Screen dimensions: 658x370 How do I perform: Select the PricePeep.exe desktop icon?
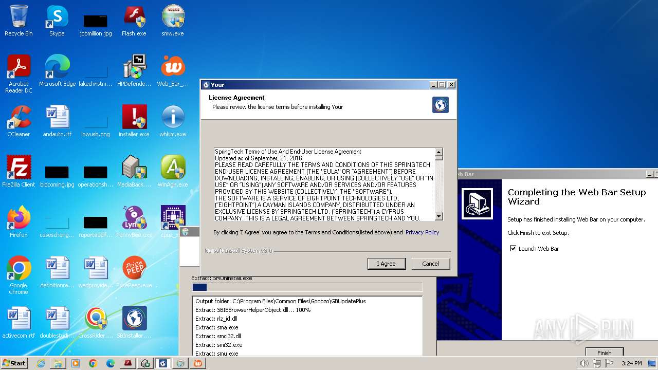pyautogui.click(x=134, y=272)
